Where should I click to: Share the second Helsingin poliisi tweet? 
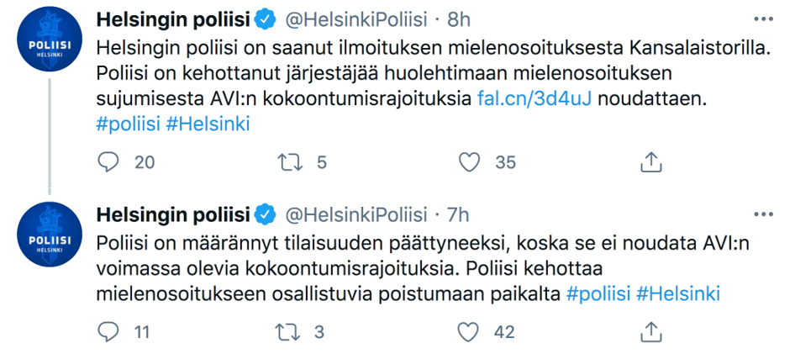tap(650, 332)
